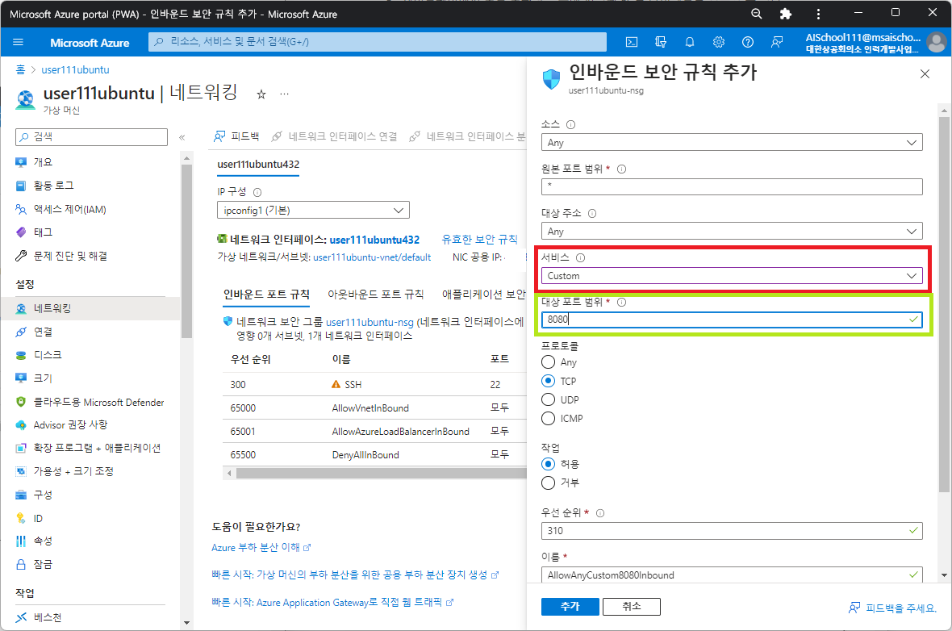952x631 pixels.
Task: Select the 거부 action radio
Action: pos(549,483)
